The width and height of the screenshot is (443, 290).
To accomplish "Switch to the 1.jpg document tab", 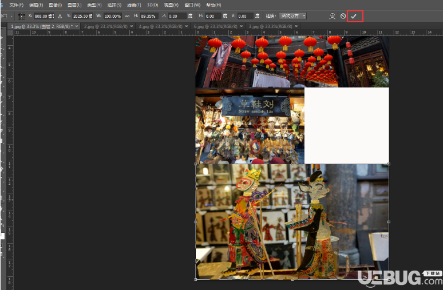I will click(x=42, y=26).
